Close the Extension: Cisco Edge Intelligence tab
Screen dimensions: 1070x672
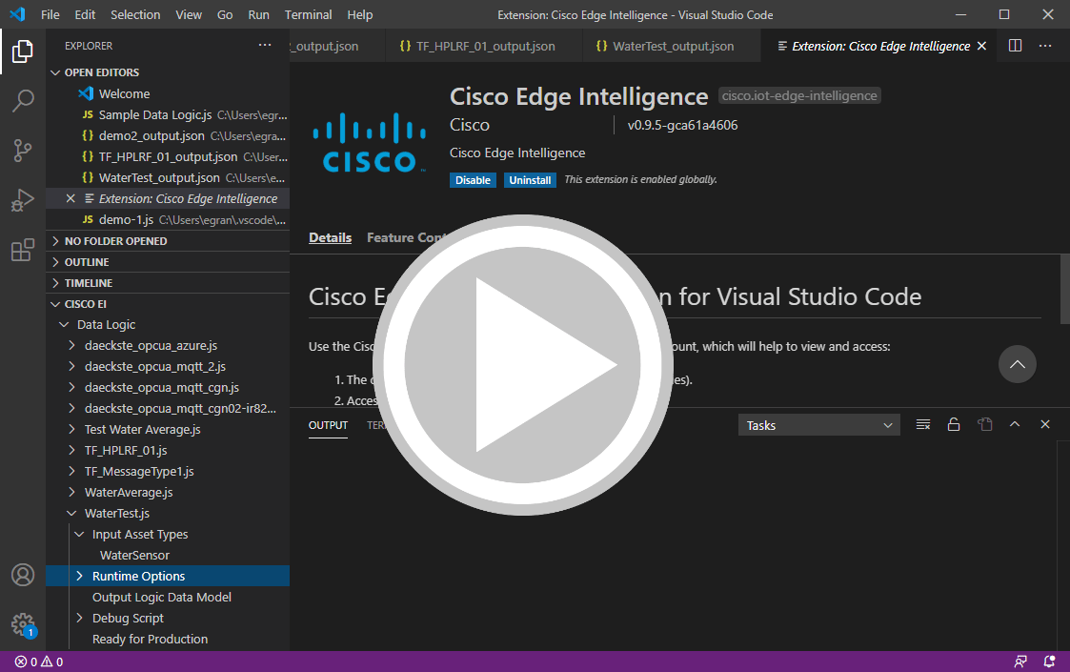coord(981,46)
